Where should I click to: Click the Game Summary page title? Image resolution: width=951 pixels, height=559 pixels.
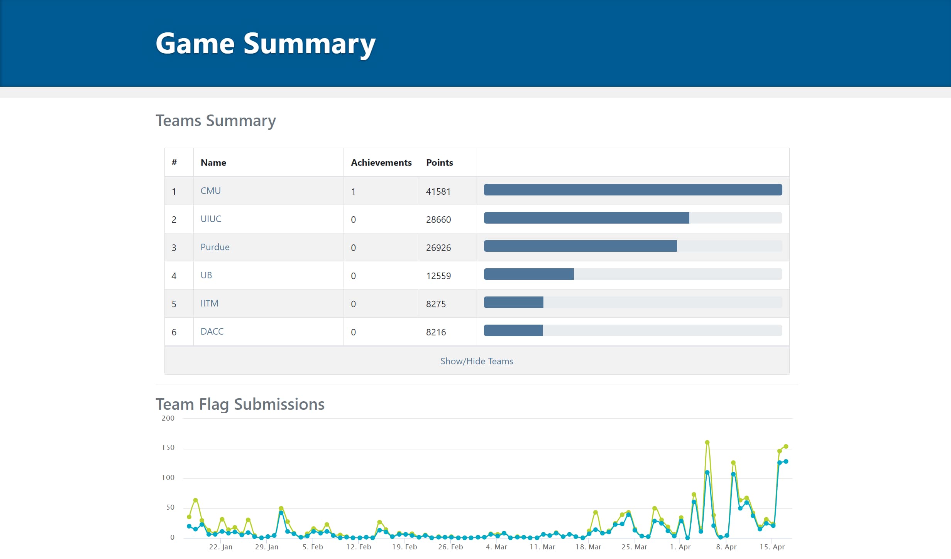pyautogui.click(x=265, y=44)
